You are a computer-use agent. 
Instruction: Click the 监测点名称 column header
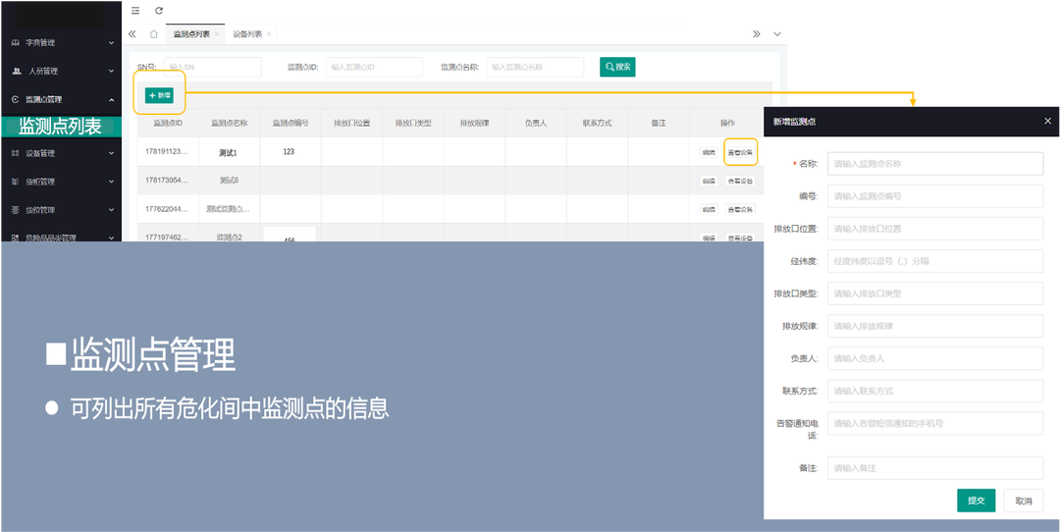point(229,123)
